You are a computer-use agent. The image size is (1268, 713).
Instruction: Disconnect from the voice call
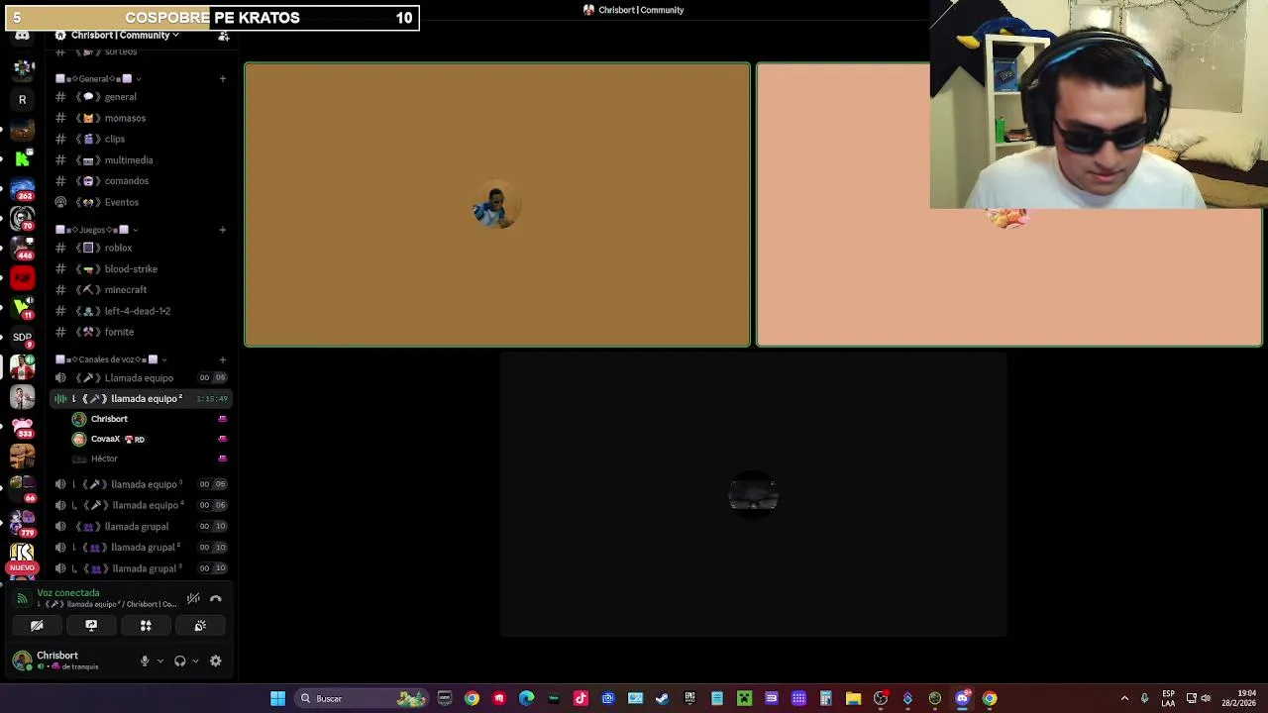(x=216, y=598)
